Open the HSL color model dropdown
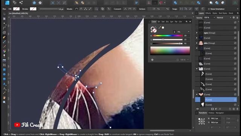Screen dimensions: 241x136 pyautogui.click(x=183, y=32)
